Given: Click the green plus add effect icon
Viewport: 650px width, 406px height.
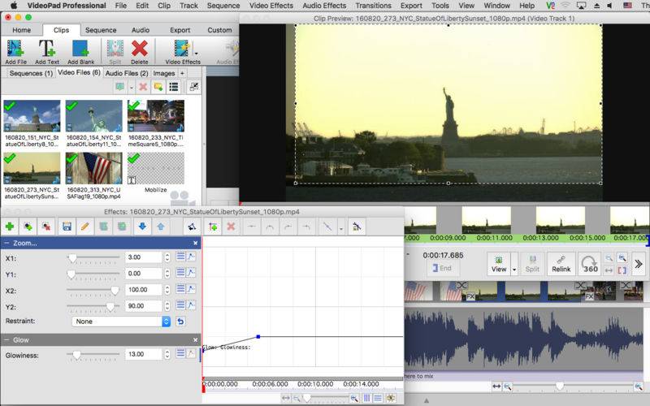Looking at the screenshot, I should tap(10, 227).
